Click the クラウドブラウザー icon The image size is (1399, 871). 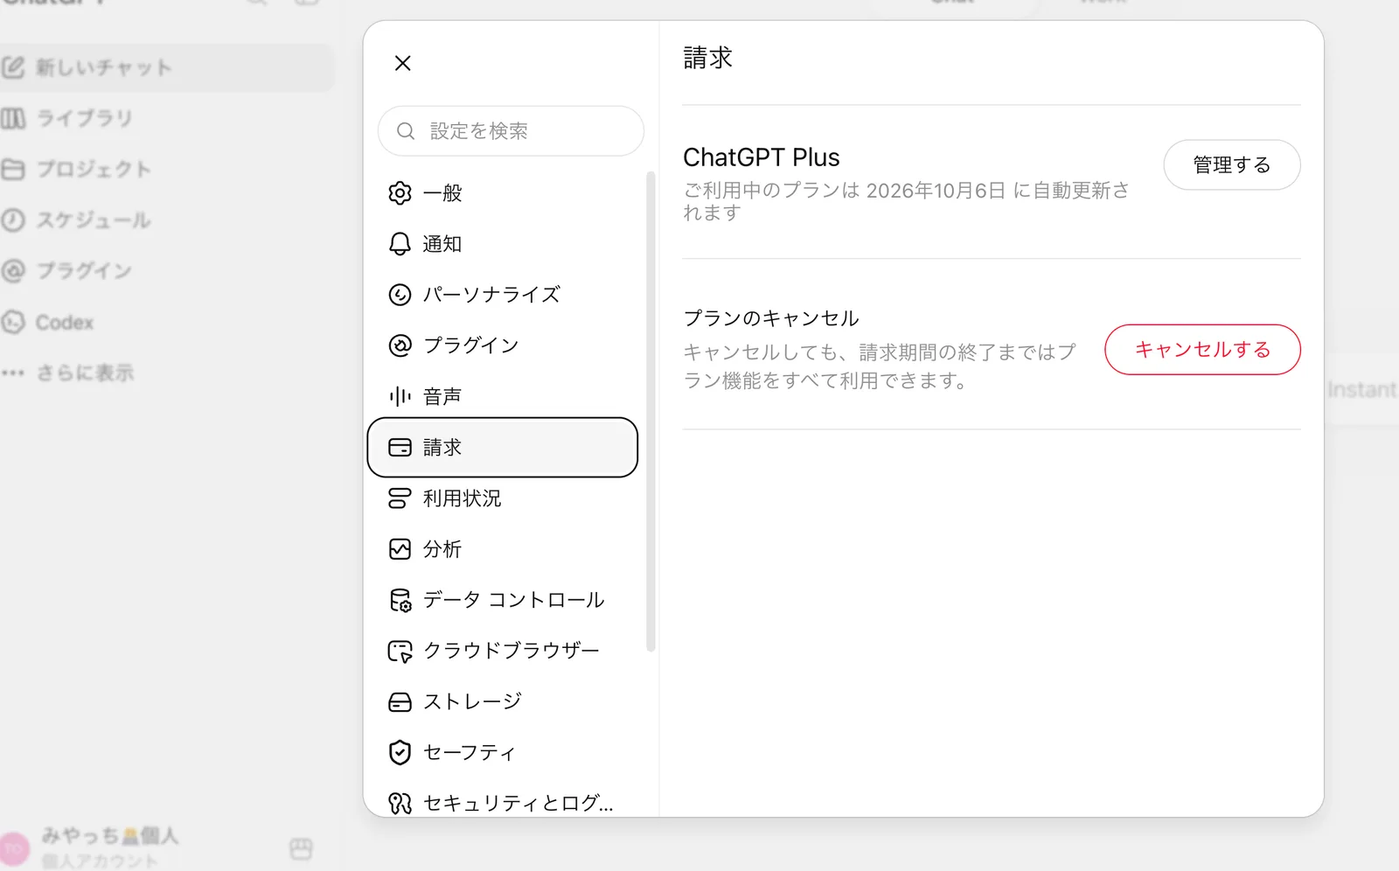(400, 651)
